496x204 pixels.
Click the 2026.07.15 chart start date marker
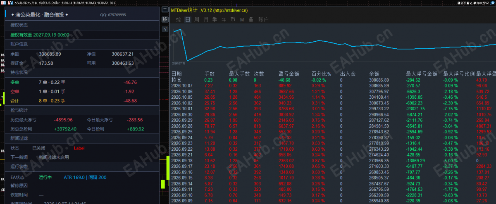click(x=179, y=64)
